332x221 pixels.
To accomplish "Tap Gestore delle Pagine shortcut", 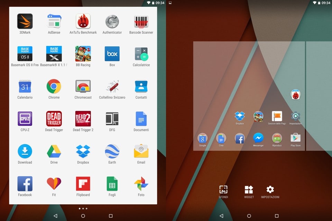I will (277, 118).
